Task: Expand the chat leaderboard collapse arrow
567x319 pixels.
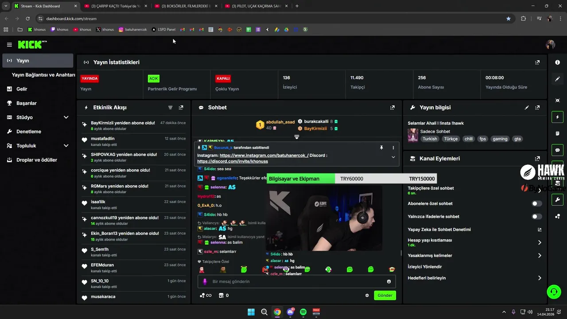Action: coord(297,137)
